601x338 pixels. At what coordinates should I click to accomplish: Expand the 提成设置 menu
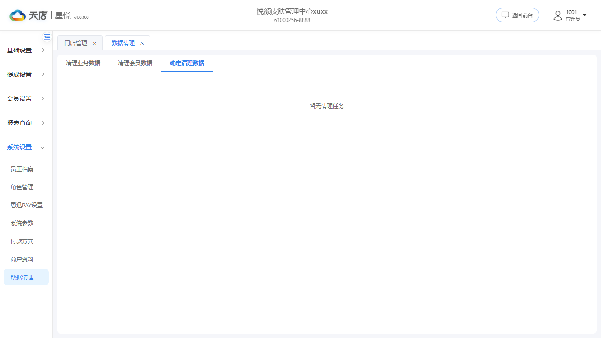[x=26, y=74]
